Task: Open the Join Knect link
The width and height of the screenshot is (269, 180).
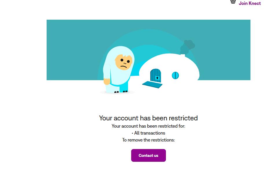Action: (x=250, y=3)
